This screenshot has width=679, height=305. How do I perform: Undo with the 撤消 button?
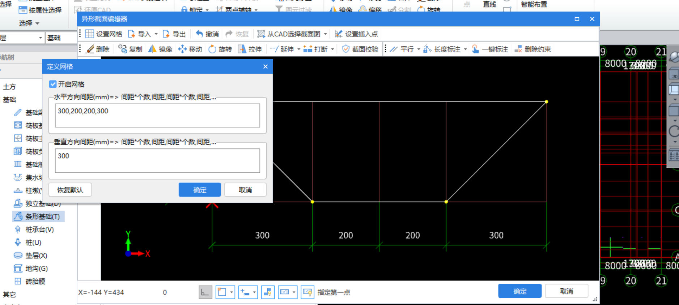pyautogui.click(x=208, y=34)
